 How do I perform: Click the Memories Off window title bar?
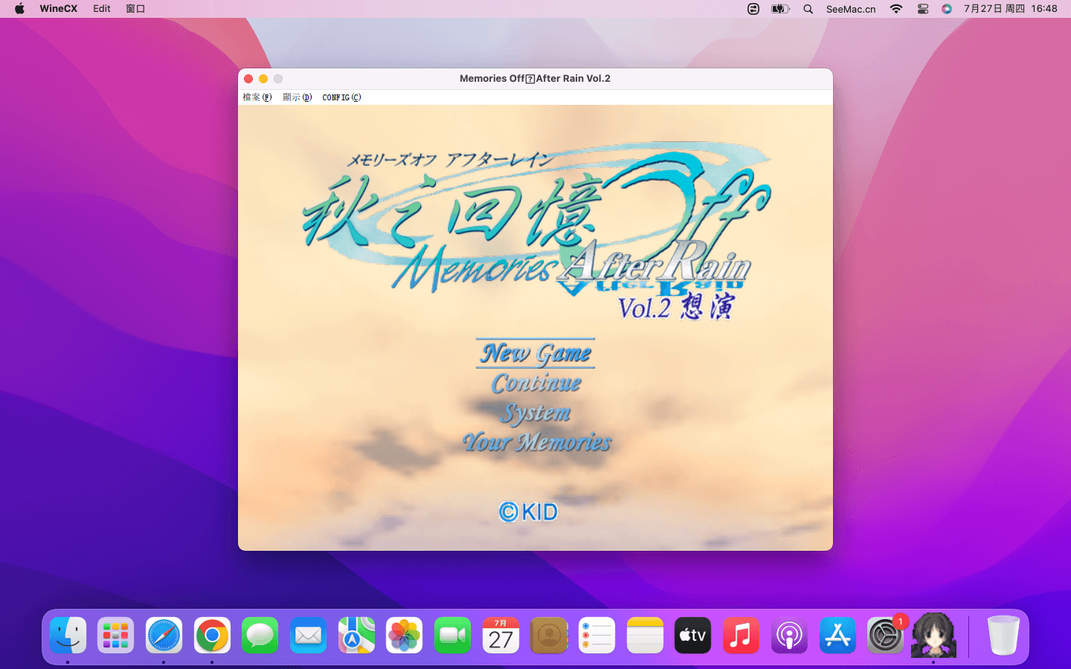(x=535, y=79)
